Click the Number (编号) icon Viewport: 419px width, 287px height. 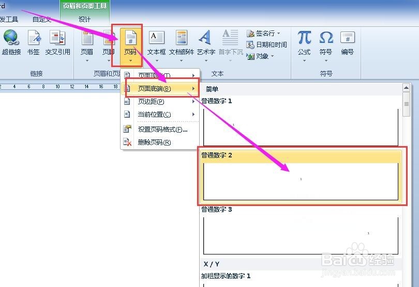click(x=348, y=37)
